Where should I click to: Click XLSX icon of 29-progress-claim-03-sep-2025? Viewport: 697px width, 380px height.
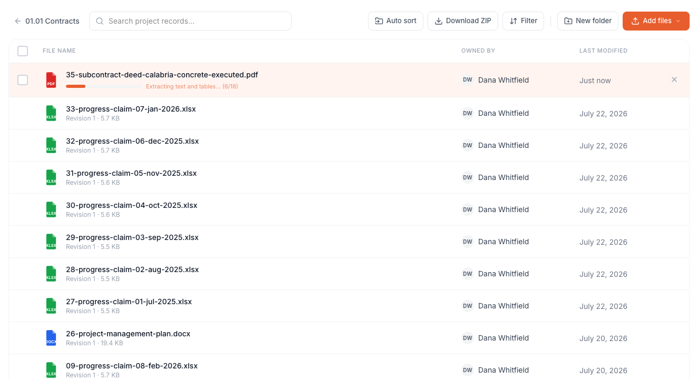tap(51, 242)
